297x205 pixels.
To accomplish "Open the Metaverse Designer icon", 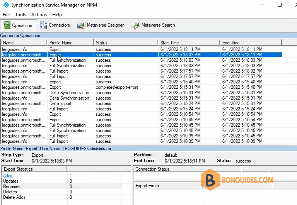I will (81, 25).
